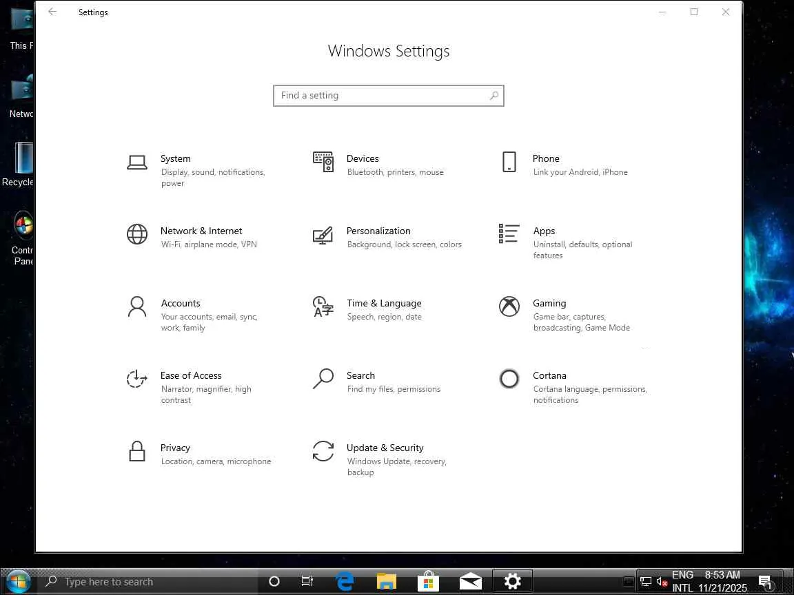Screen dimensions: 794x595
Task: Open the Search magnifier category icon
Action: tap(323, 379)
